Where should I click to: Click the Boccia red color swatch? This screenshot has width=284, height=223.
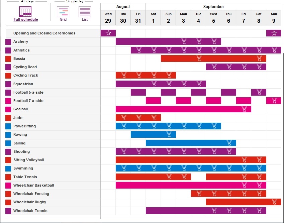tap(8, 59)
